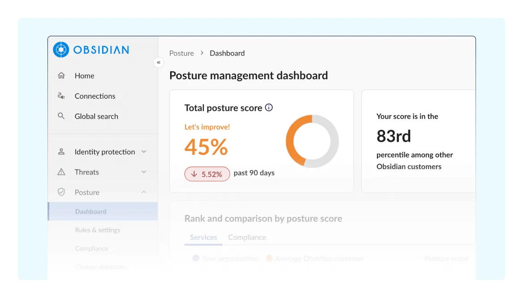523x298 pixels.
Task: Expand the Identity protection chevron
Action: tap(144, 152)
